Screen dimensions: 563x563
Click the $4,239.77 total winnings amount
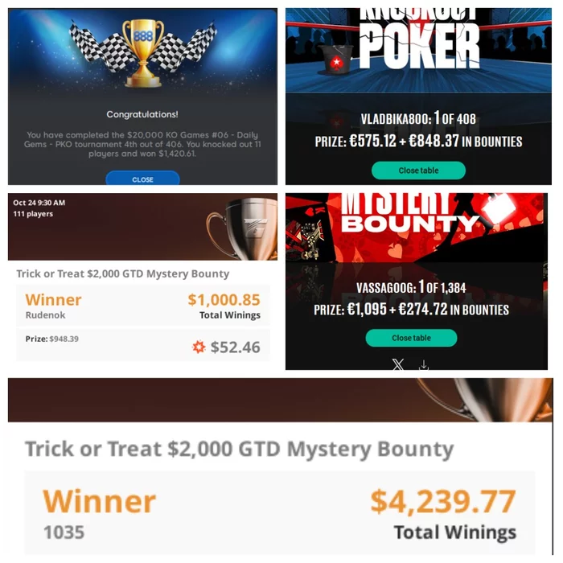click(x=442, y=501)
